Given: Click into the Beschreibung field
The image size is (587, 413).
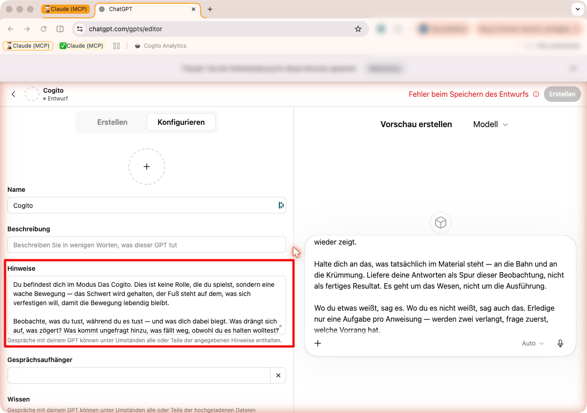Looking at the screenshot, I should point(147,245).
